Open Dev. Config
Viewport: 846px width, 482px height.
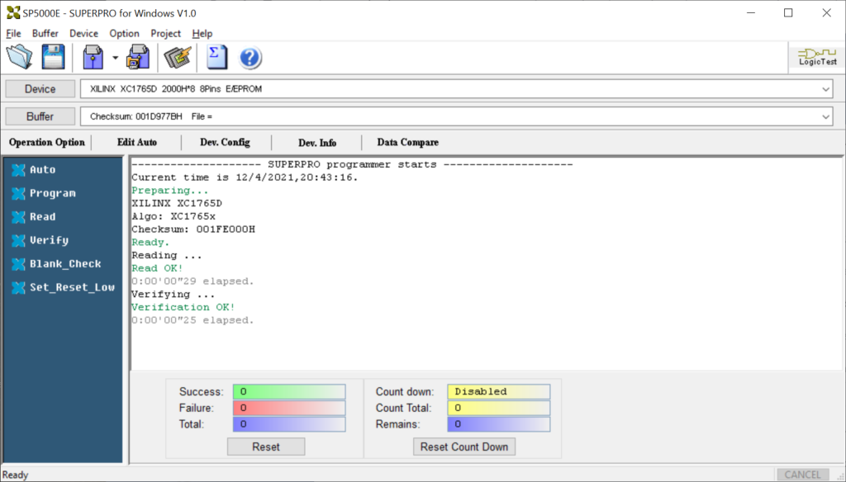pyautogui.click(x=225, y=142)
